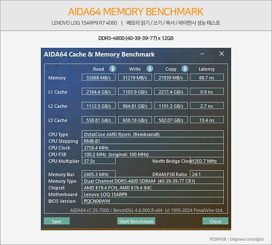Minimize the AIDA64 benchmark window

[x=202, y=54]
